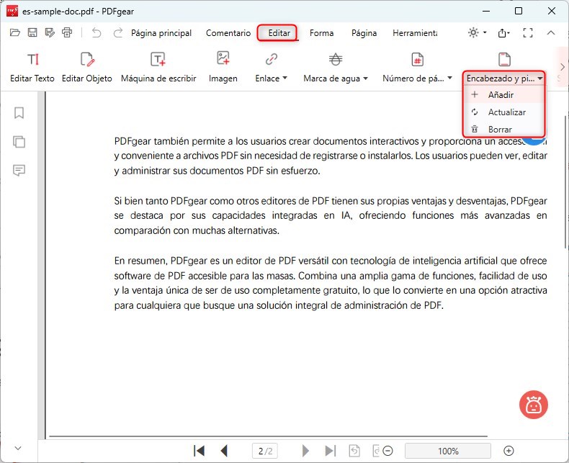The image size is (569, 463).
Task: Open the share dropdown
Action: point(503,33)
